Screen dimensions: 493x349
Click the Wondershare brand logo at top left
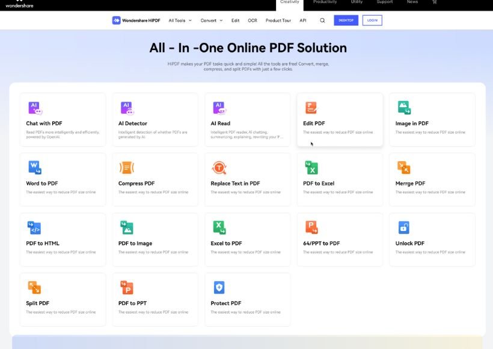tap(19, 4)
